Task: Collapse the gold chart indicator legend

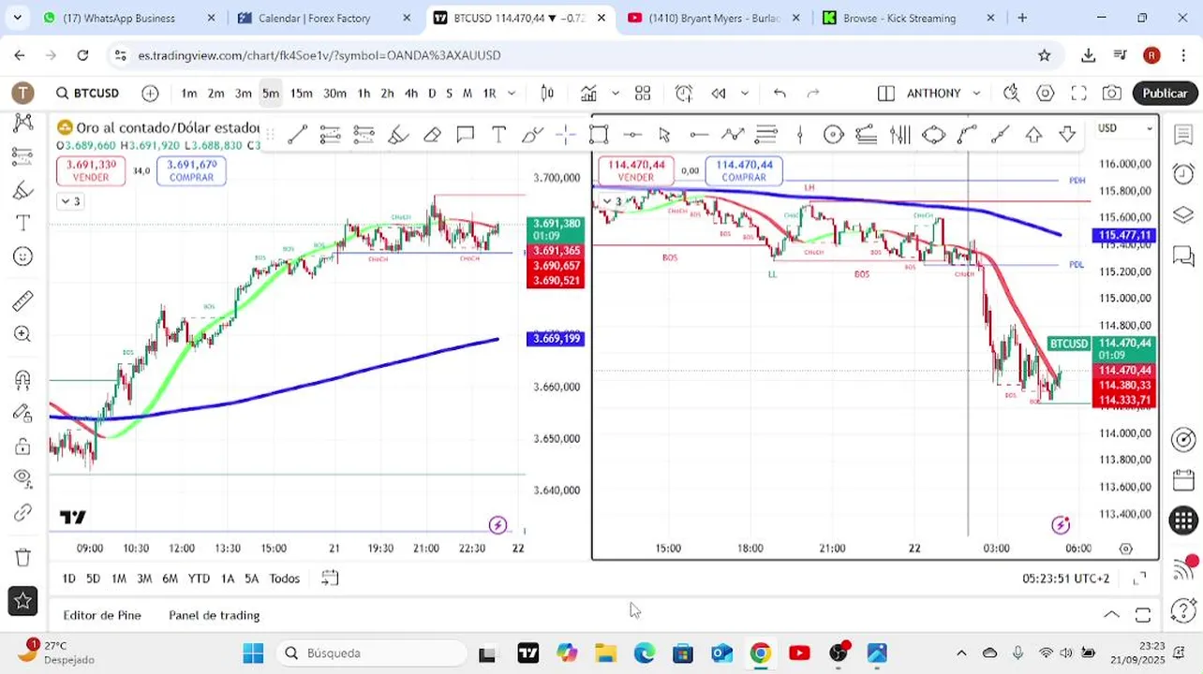Action: pos(71,201)
